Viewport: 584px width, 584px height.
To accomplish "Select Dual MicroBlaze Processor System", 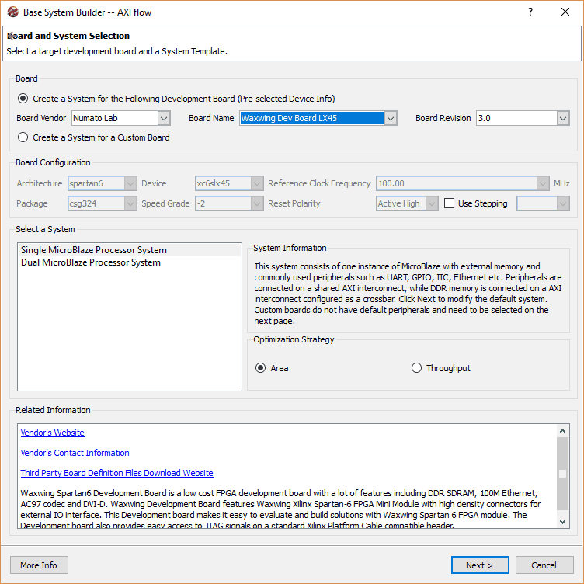I will click(x=91, y=262).
